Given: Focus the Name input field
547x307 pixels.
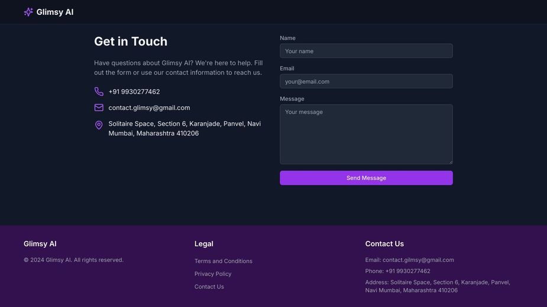Looking at the screenshot, I should click(x=366, y=51).
